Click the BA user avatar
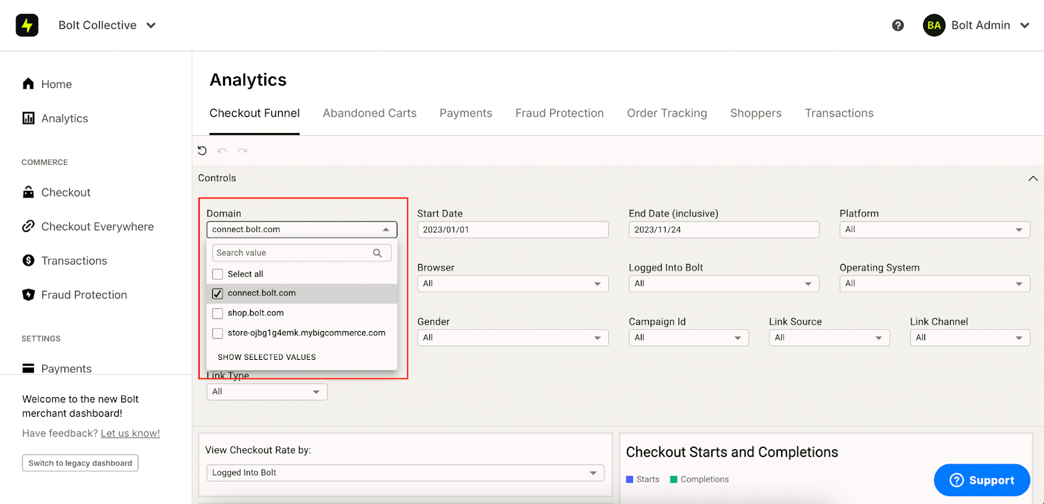The height and width of the screenshot is (504, 1044). pos(934,25)
